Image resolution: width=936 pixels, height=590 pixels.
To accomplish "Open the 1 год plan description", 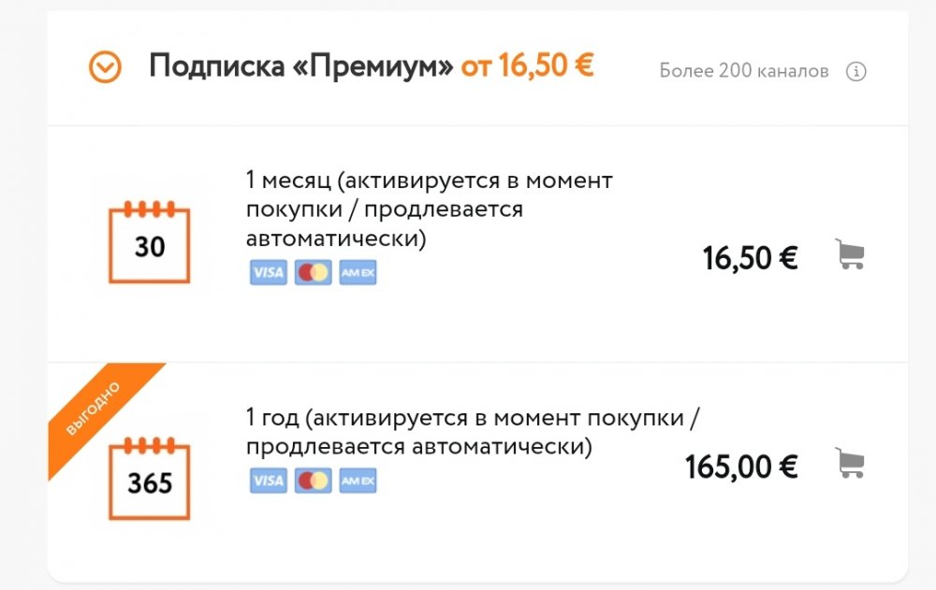I will coord(473,431).
